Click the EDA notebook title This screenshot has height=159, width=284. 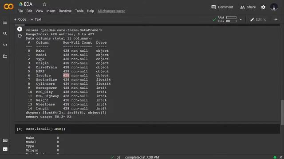click(28, 4)
